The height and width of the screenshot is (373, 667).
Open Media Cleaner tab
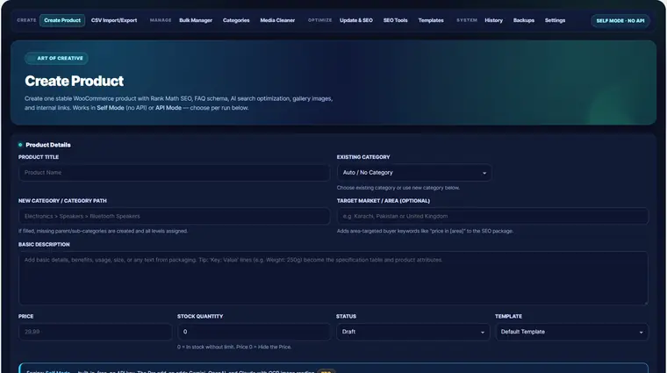click(277, 20)
